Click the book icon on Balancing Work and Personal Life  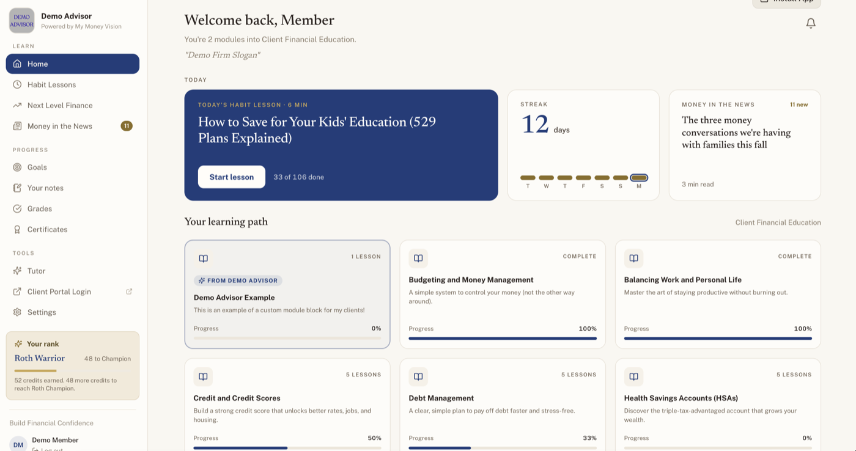point(633,258)
